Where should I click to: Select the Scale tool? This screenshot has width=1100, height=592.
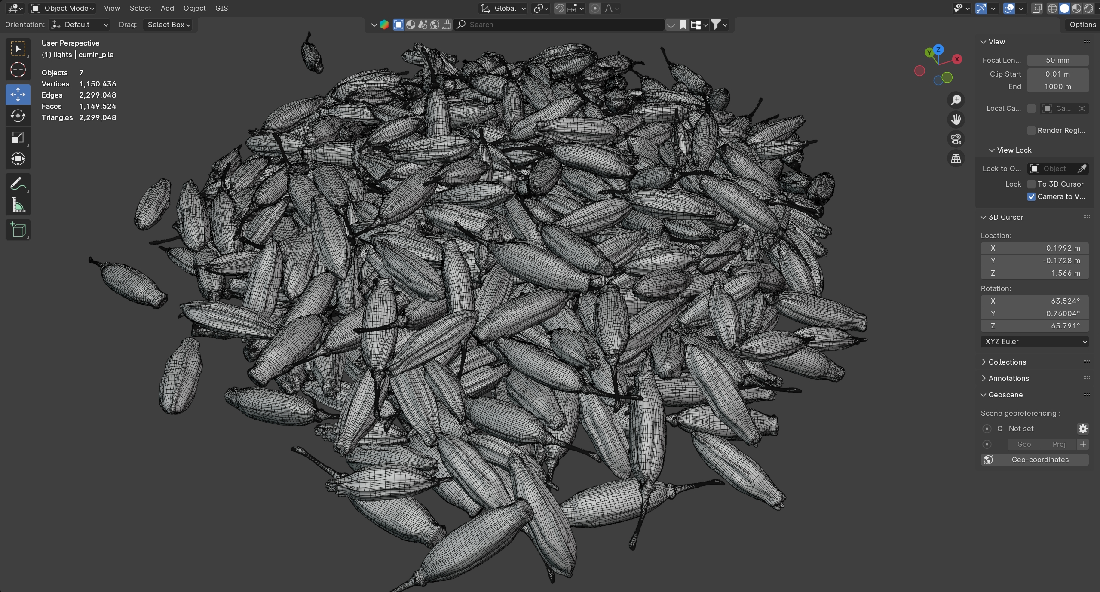pos(18,138)
